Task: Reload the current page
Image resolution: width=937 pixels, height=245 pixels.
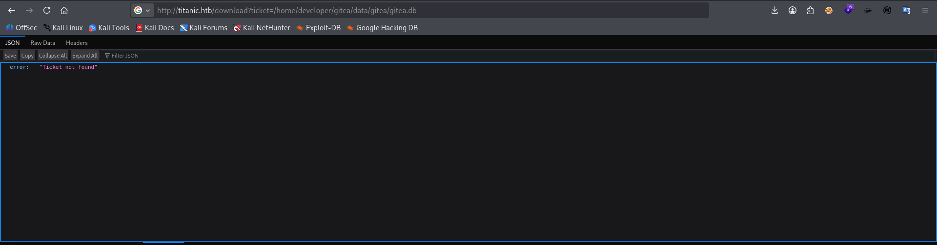Action: click(x=47, y=10)
